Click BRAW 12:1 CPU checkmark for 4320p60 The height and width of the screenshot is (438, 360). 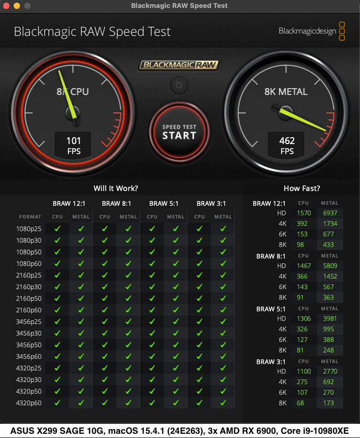tap(57, 403)
